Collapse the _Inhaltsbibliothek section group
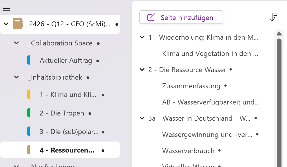 [x=17, y=77]
